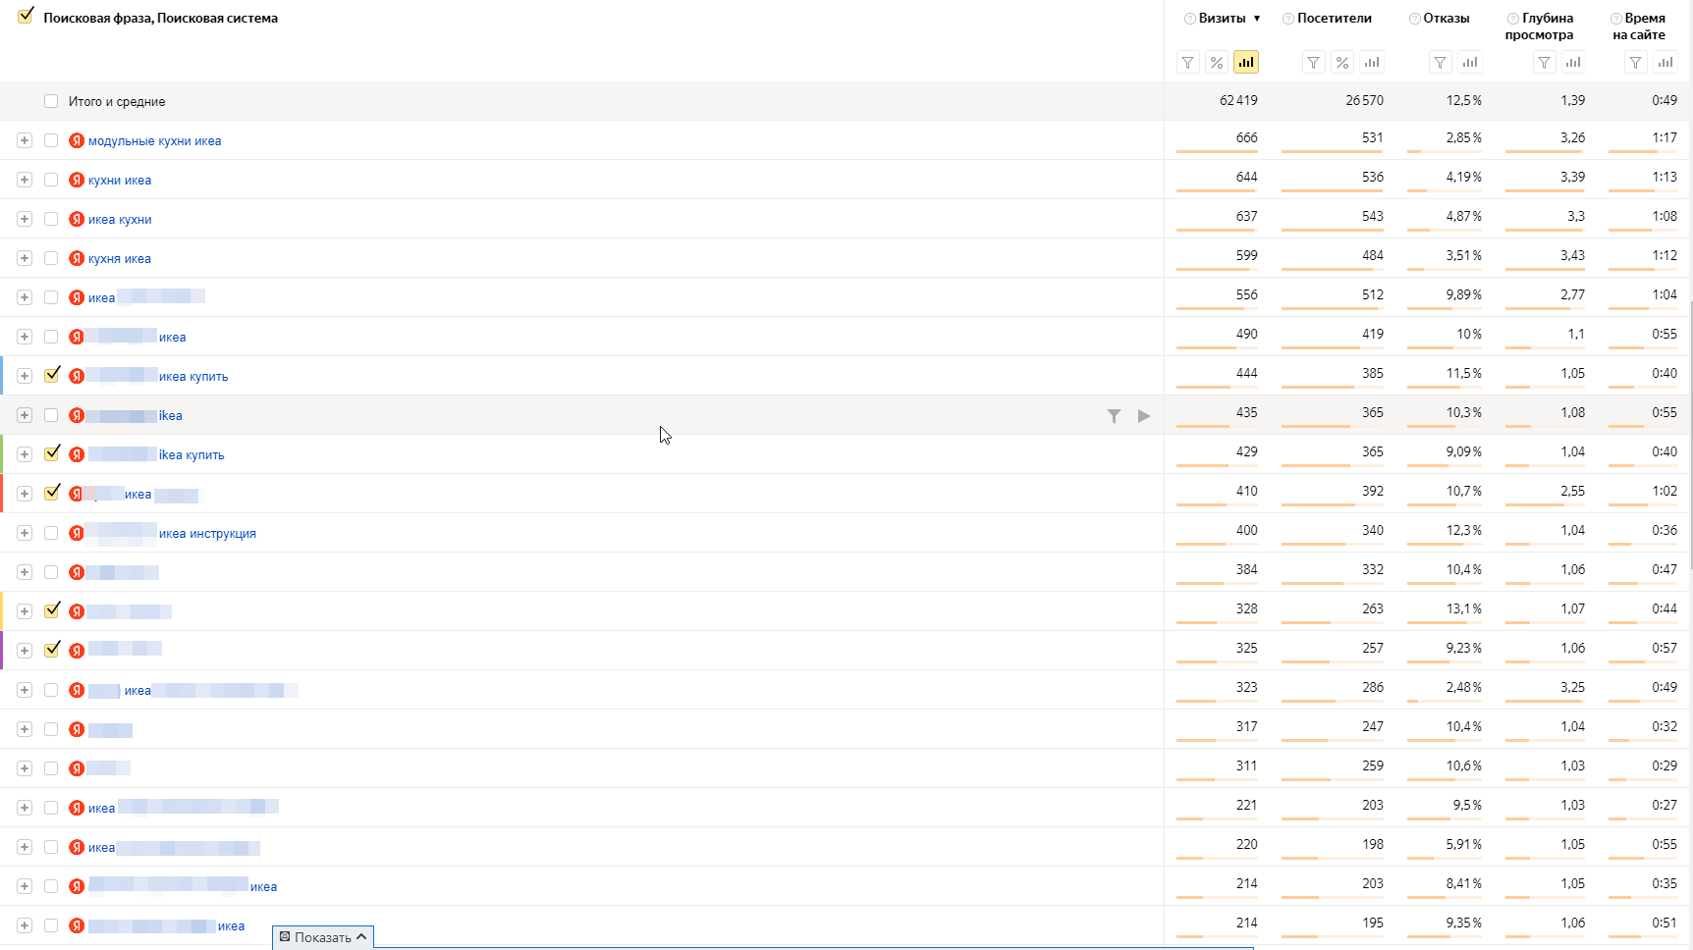This screenshot has width=1693, height=950.
Task: Open the кухня икеа phrase link
Action: click(120, 259)
